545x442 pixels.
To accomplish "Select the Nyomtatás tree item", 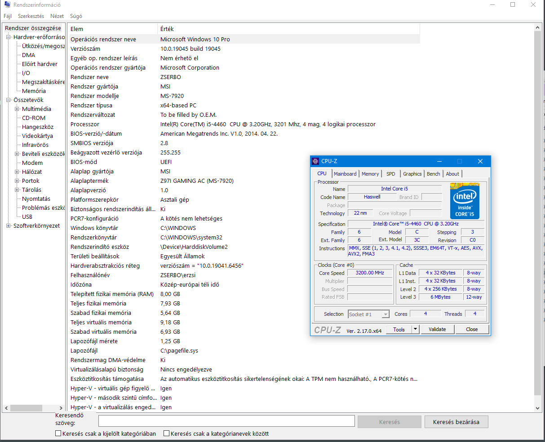I will 36,199.
